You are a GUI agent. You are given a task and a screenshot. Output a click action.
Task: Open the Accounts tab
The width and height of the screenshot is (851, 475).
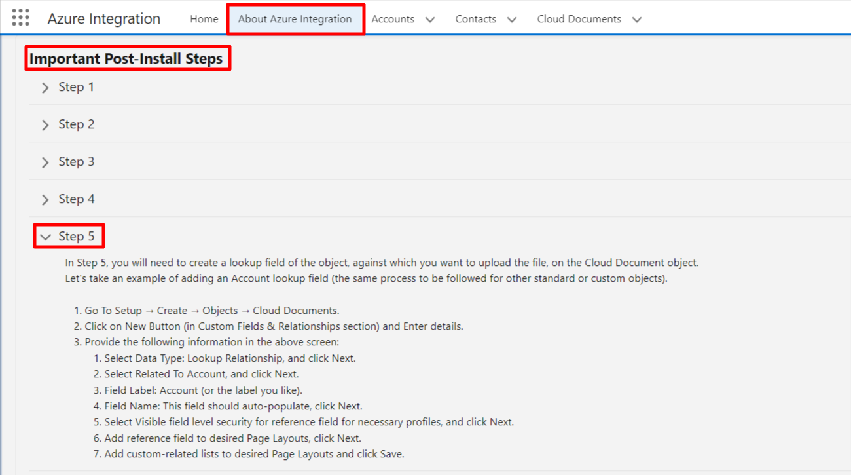393,19
